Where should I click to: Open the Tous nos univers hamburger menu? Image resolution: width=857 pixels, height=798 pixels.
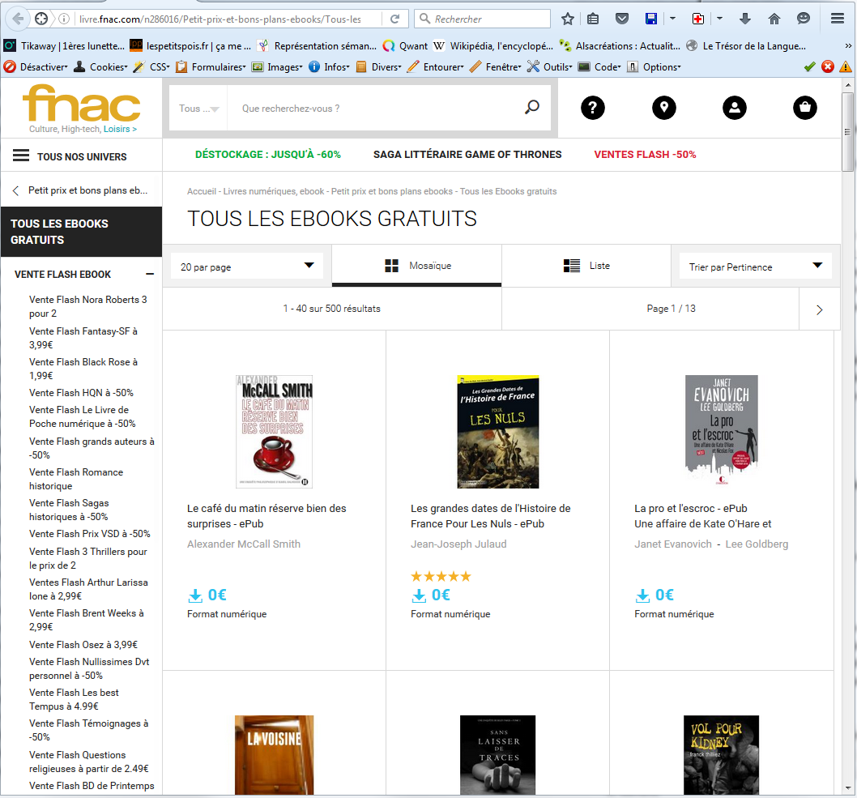[22, 156]
